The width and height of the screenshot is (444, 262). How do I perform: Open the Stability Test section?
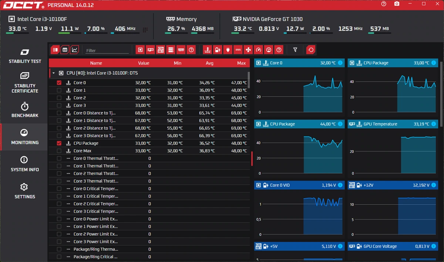[x=25, y=56]
